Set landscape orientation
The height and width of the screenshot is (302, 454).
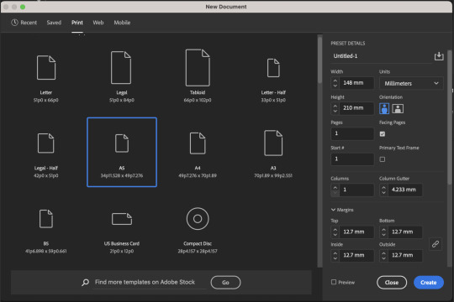(x=398, y=109)
